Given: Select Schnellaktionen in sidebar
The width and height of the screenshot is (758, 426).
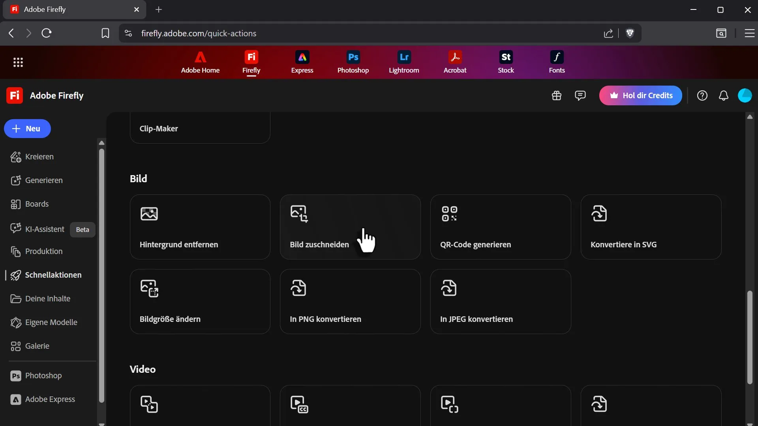Looking at the screenshot, I should pyautogui.click(x=46, y=275).
